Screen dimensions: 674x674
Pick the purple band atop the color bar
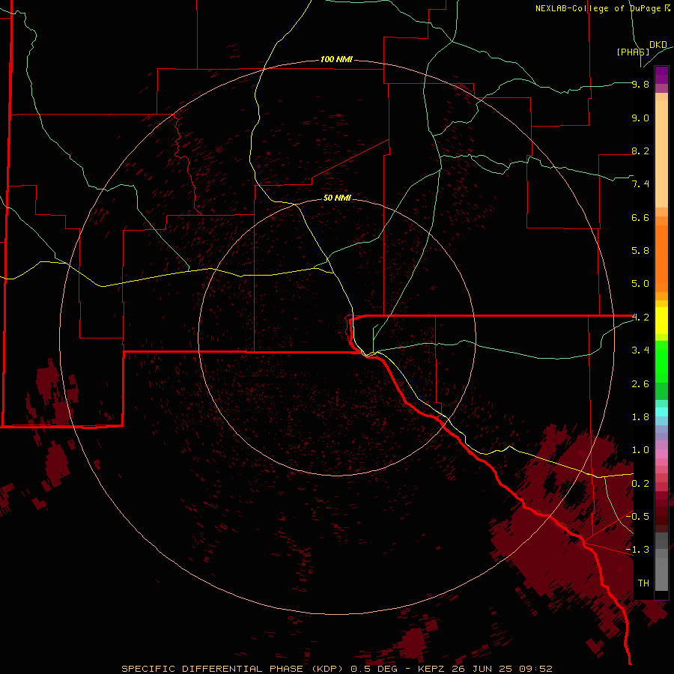coord(661,75)
